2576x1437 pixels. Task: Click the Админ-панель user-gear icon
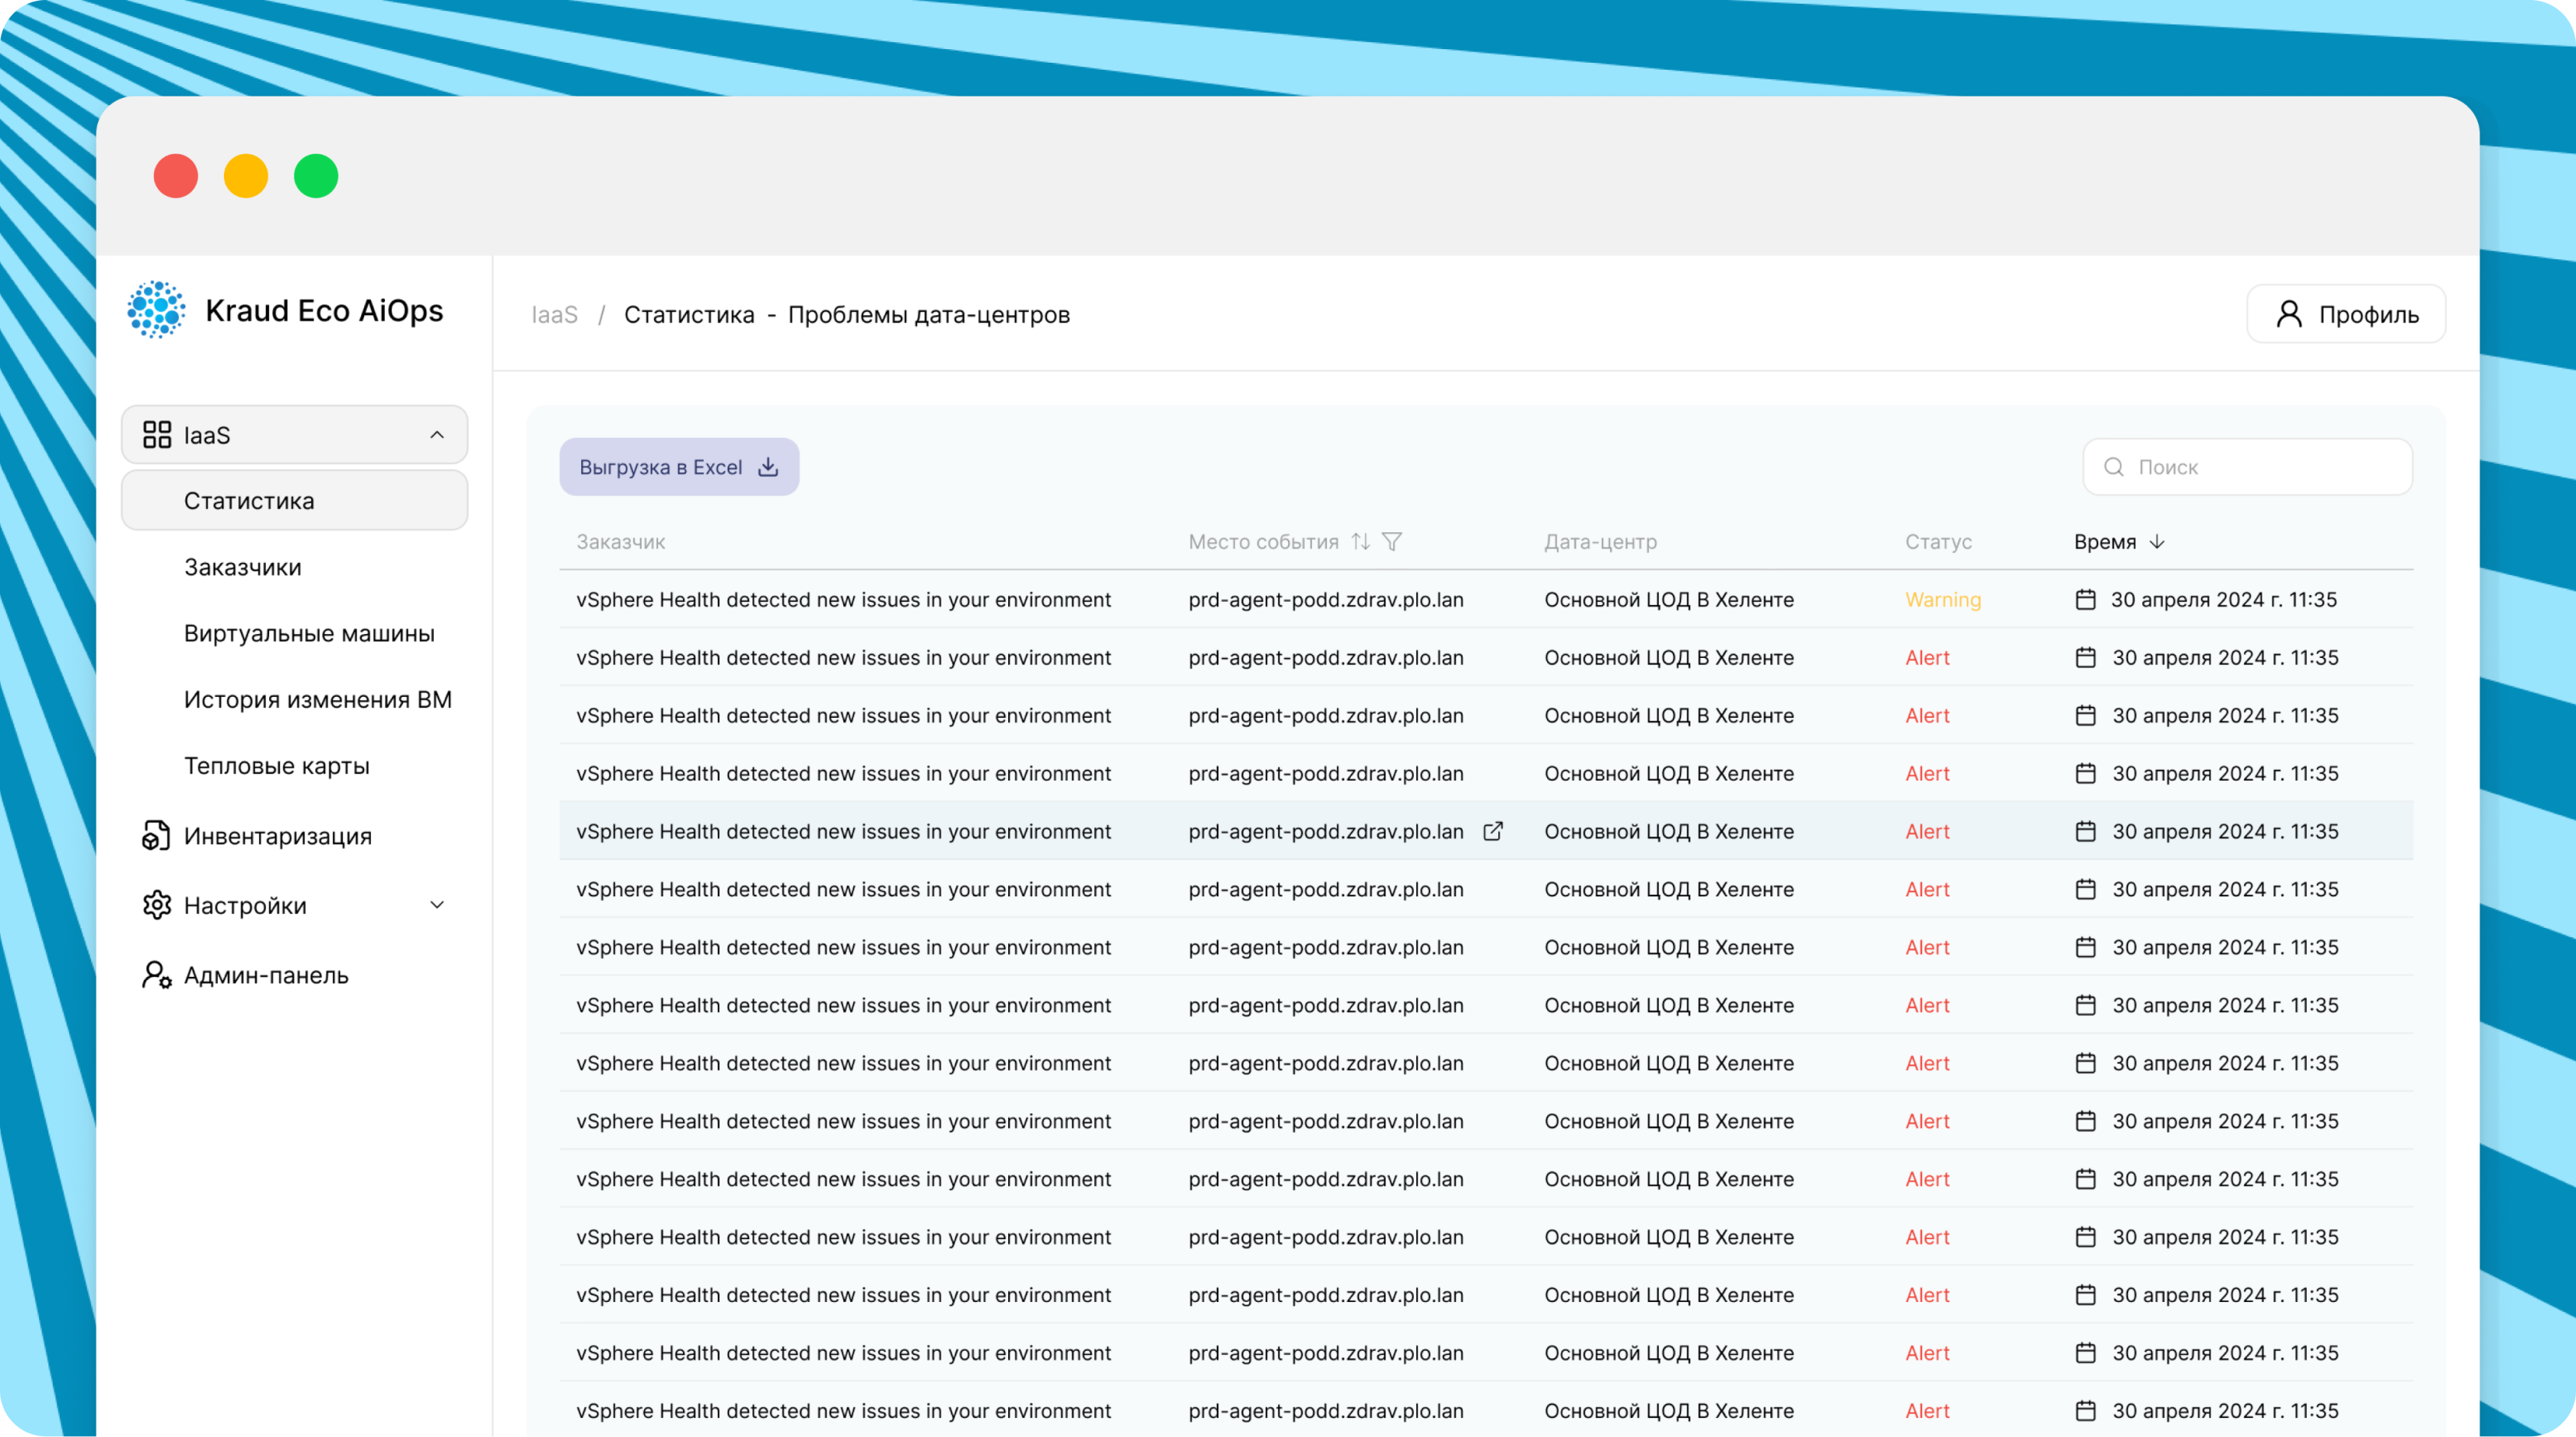click(x=156, y=975)
